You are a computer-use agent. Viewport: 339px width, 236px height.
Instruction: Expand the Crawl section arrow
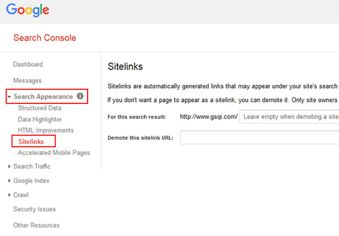pos(9,195)
